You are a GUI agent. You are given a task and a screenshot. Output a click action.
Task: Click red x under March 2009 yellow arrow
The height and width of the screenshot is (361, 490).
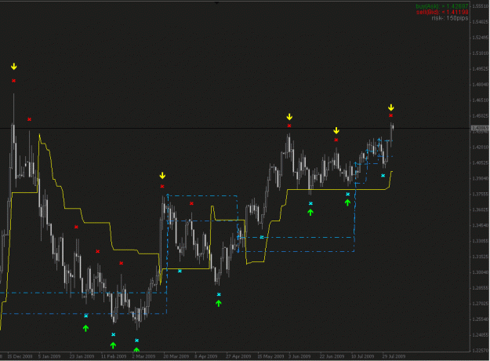coord(162,187)
